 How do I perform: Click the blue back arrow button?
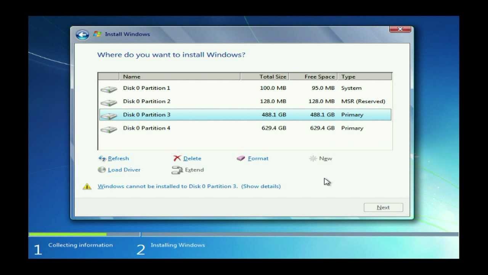point(82,35)
